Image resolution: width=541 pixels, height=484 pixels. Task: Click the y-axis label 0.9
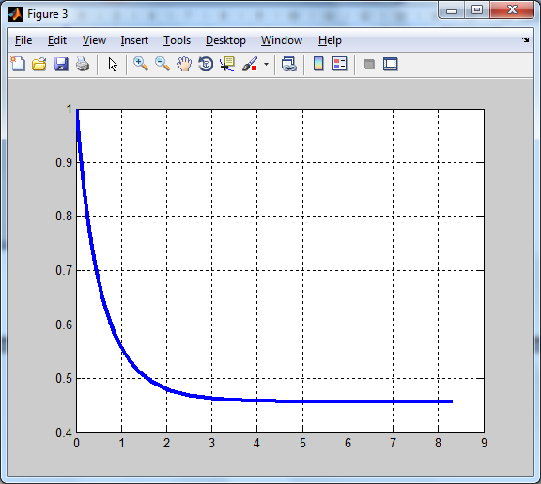(64, 162)
